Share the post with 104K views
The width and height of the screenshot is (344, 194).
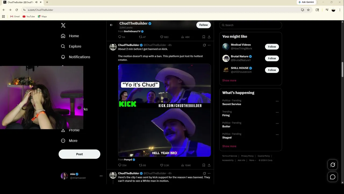pos(209,165)
